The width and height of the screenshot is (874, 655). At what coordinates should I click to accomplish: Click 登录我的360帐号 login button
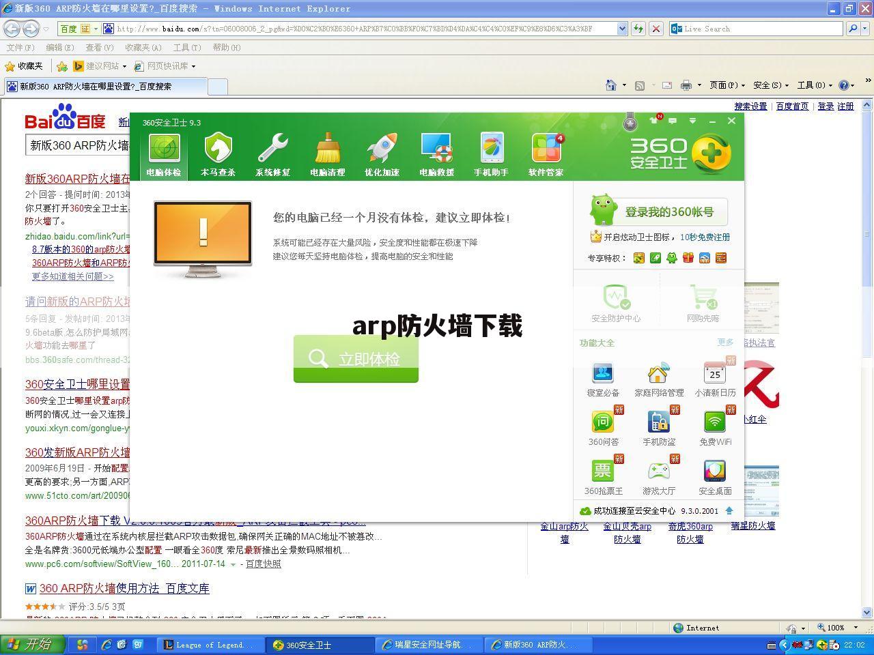pos(658,212)
